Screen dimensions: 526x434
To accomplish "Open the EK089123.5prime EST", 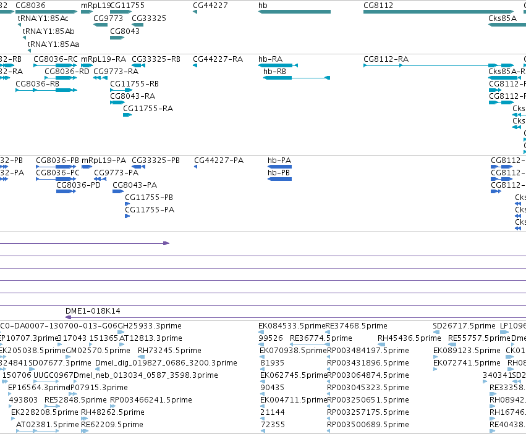I will 435,357.
